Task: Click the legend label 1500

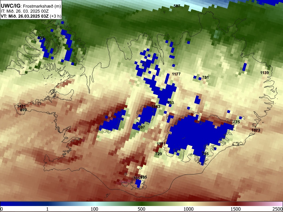Action: (x=236, y=209)
